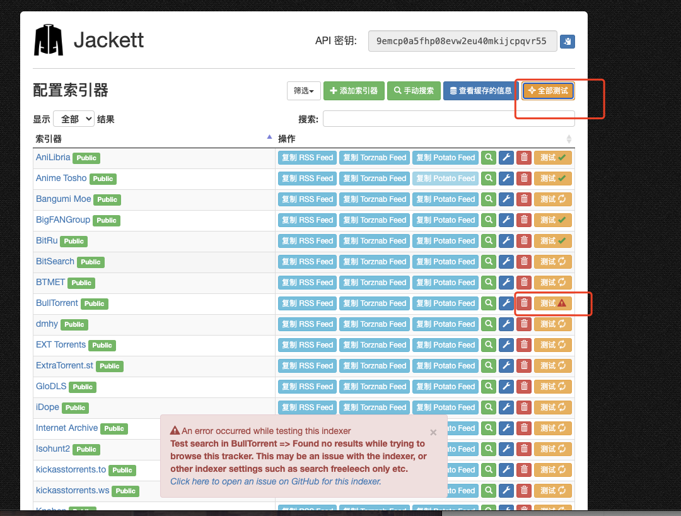Open kickasstorrents.to indexer link

(71, 469)
